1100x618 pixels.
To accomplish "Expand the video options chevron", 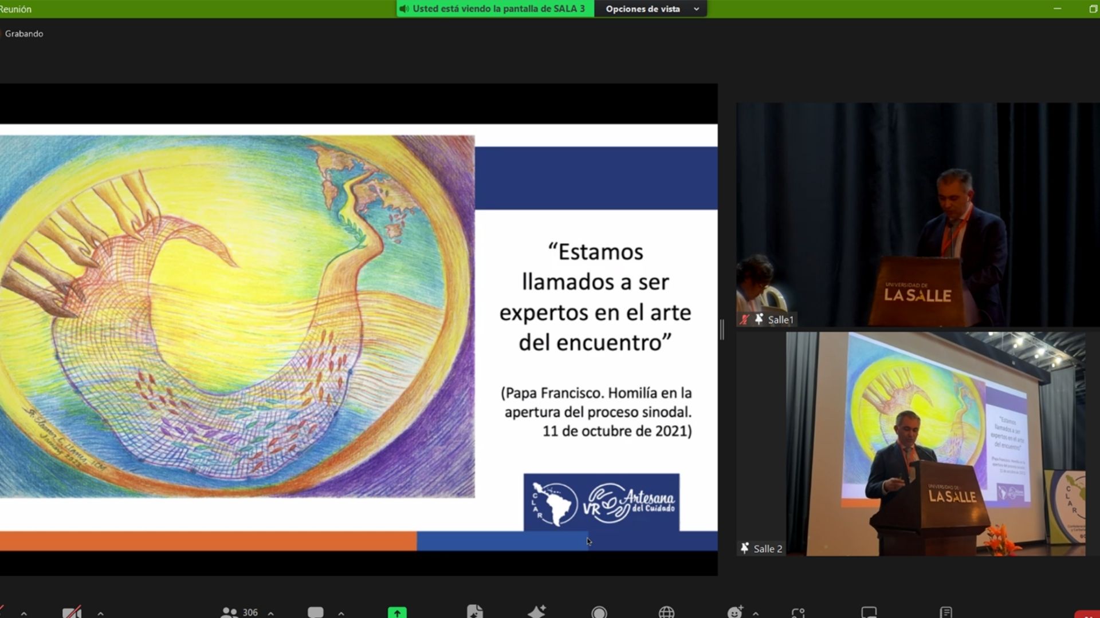I will (100, 613).
